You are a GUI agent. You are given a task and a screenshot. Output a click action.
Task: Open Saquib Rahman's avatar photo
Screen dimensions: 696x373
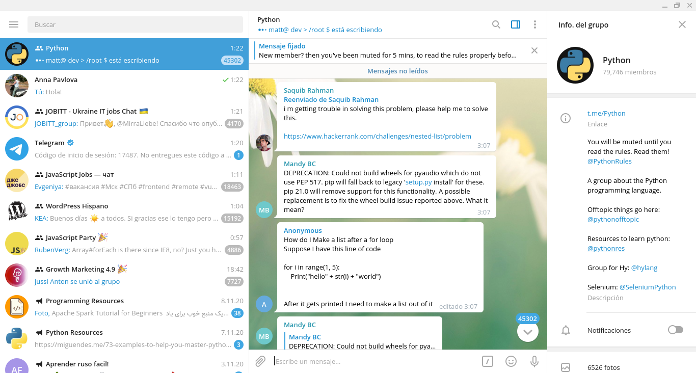(x=264, y=143)
